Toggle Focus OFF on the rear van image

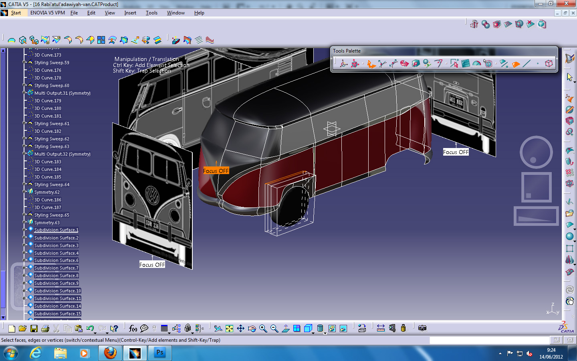click(456, 152)
